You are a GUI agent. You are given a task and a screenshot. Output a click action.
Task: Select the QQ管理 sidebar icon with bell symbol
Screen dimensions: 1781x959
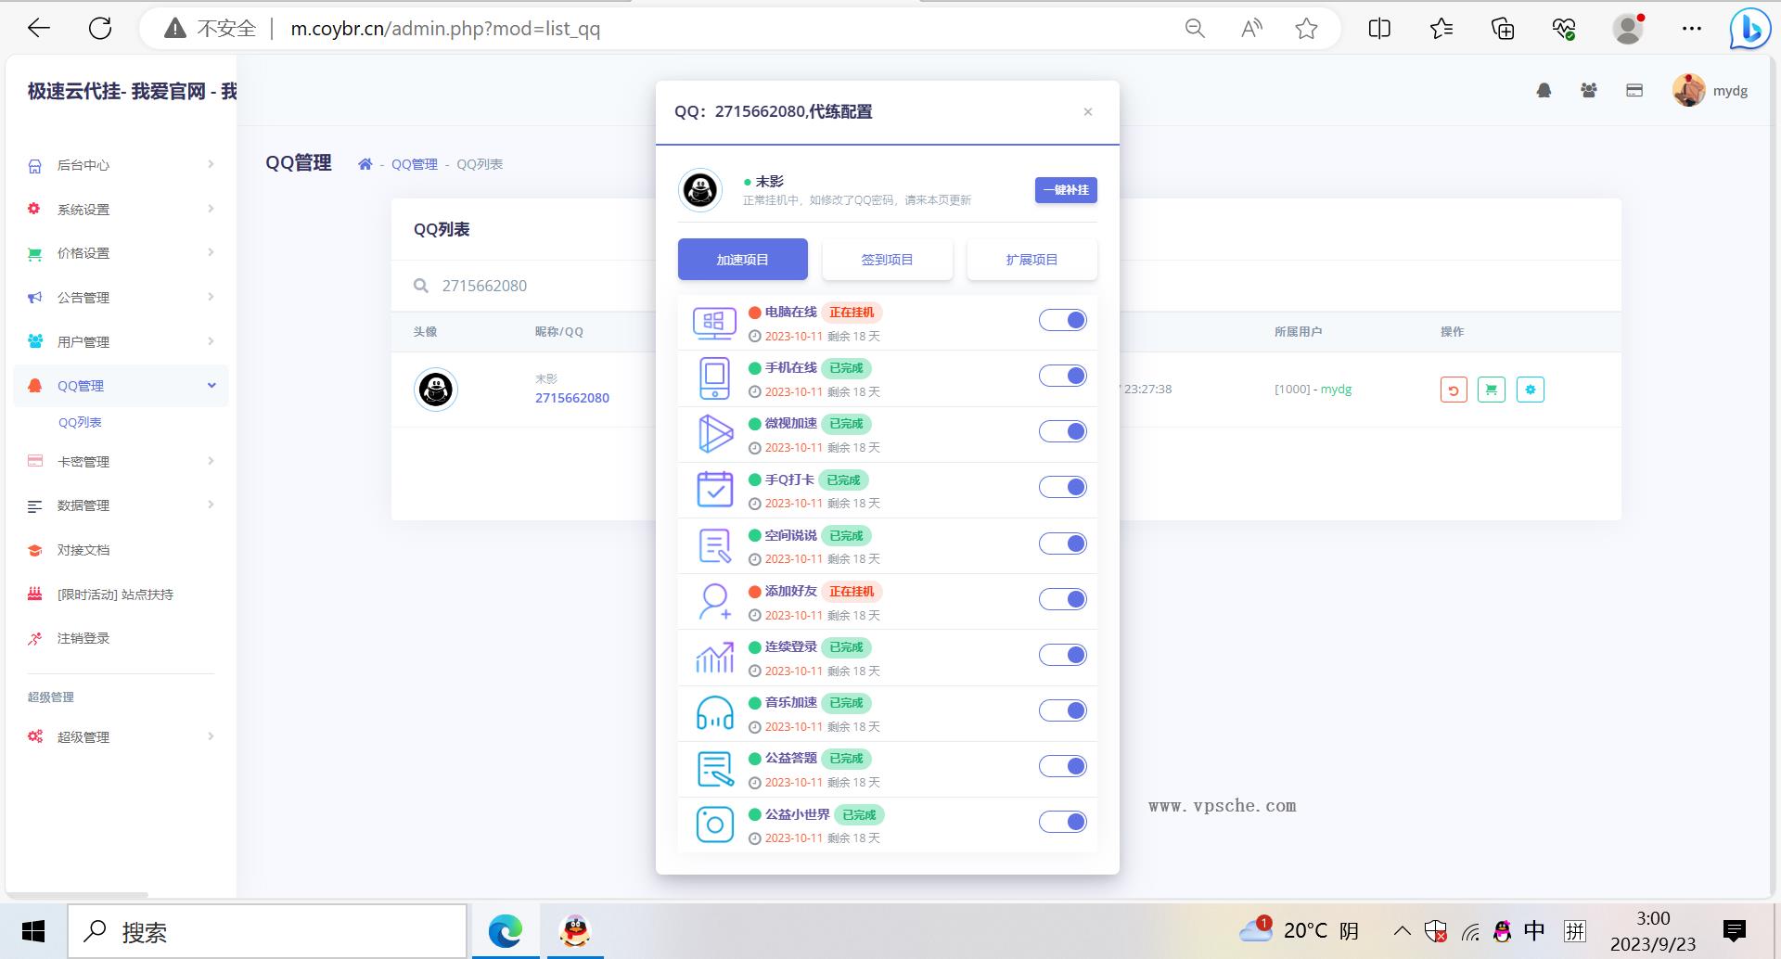(34, 385)
